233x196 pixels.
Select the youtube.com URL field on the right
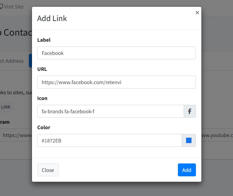[x=217, y=135]
